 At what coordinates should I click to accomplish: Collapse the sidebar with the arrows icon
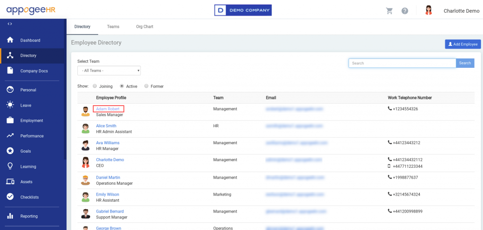[x=10, y=24]
